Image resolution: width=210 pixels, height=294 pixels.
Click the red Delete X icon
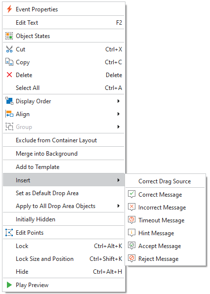click(x=9, y=75)
